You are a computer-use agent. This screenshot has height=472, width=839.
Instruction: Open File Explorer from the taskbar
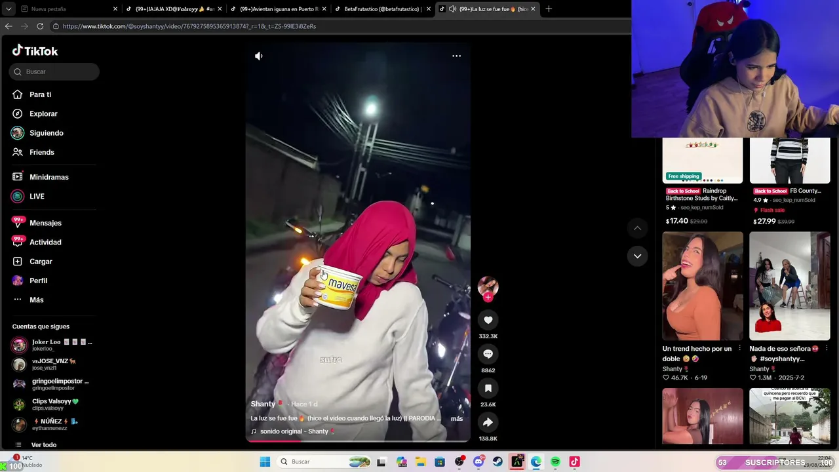[421, 462]
